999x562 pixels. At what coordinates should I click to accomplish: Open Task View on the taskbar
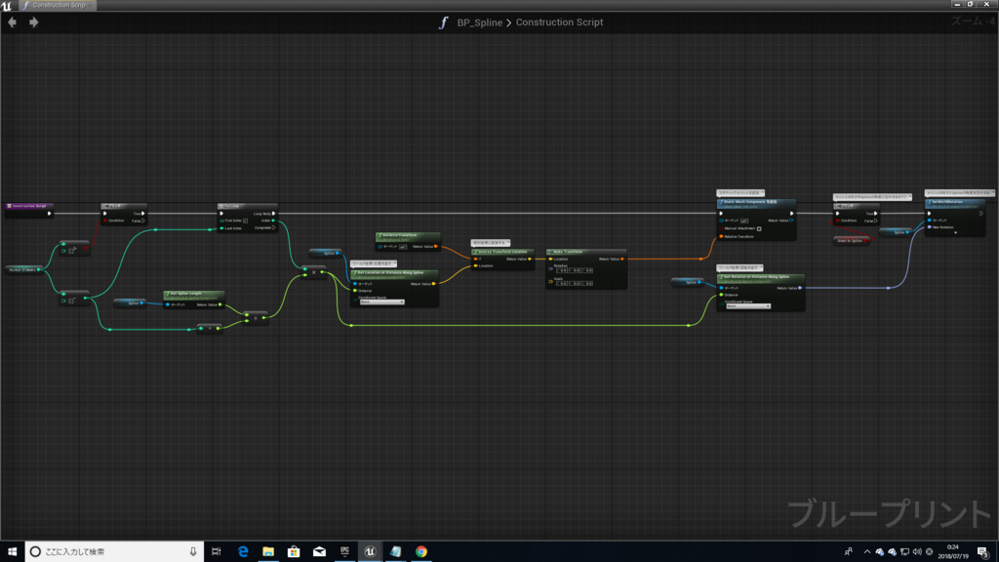click(217, 552)
